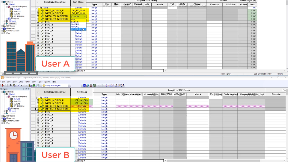The width and height of the screenshot is (288, 162).
Task: Click the Constraint Classes icon in upper Navigator
Action: click(x=4, y=30)
